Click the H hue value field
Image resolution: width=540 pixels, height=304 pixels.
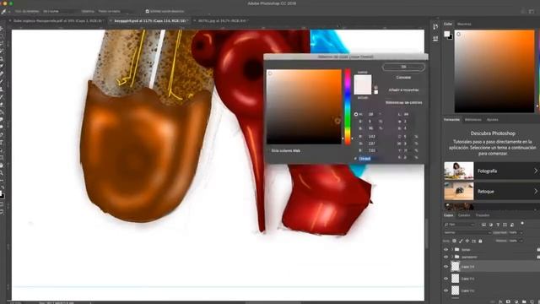point(372,114)
